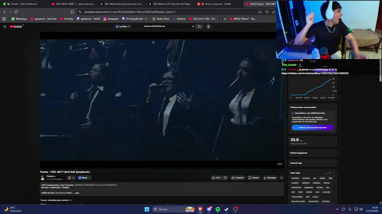Bookmark this page with the bookmark icon
This screenshot has height=214, width=382.
[x=72, y=12]
